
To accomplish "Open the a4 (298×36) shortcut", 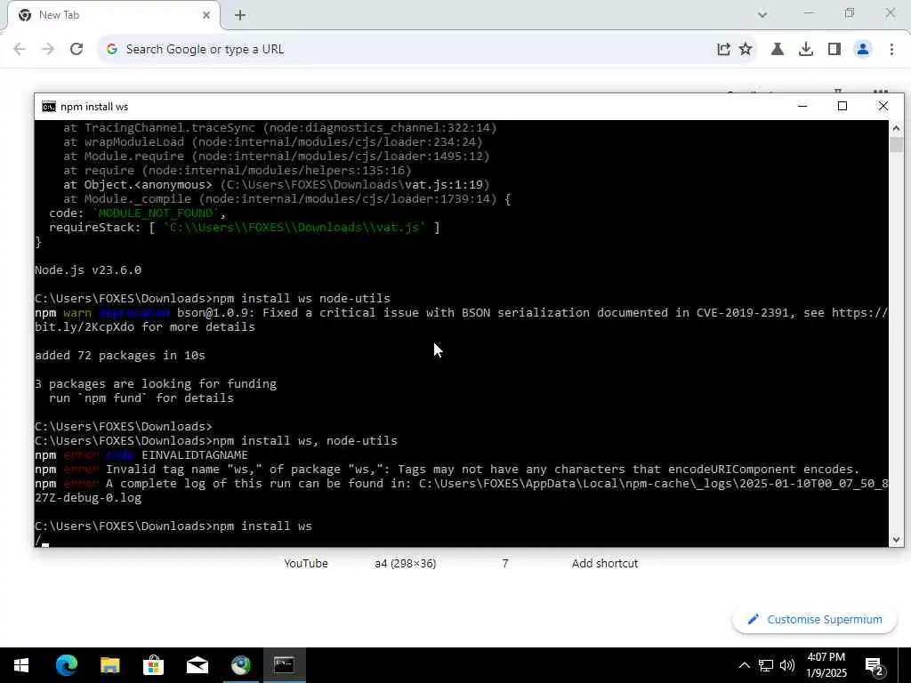I will 405,563.
